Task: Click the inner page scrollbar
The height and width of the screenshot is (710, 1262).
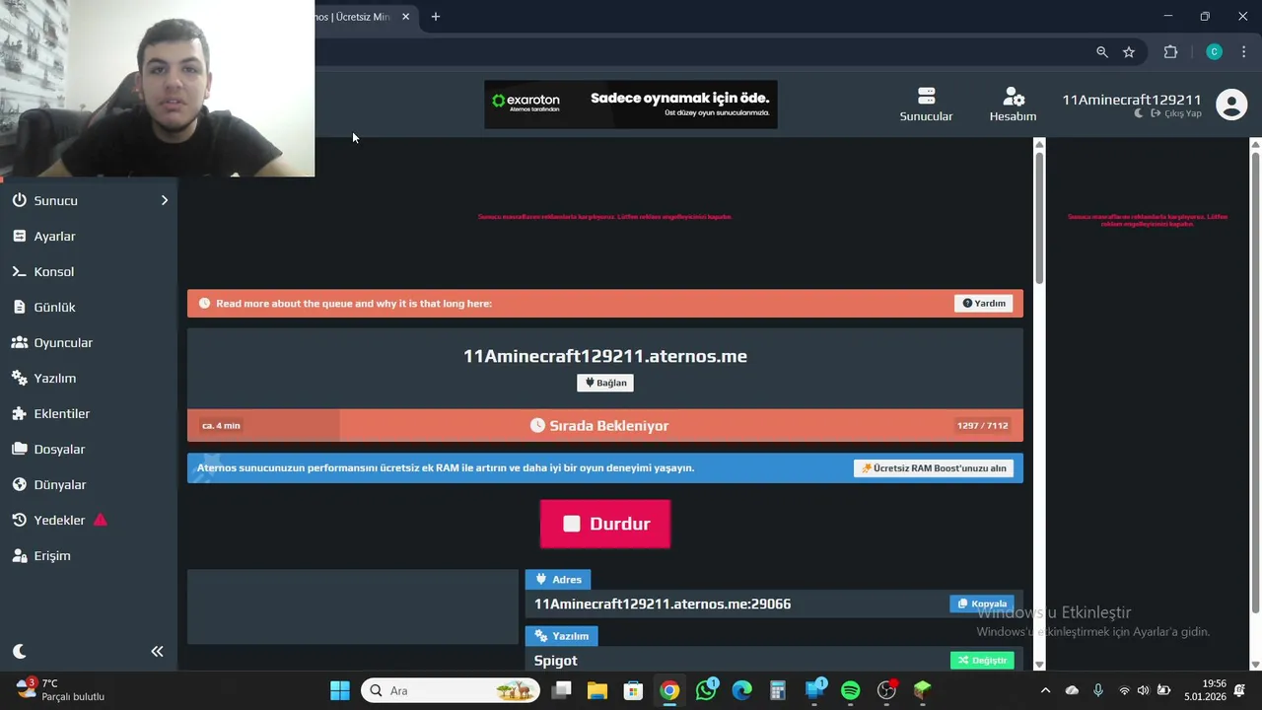Action: tap(1039, 217)
